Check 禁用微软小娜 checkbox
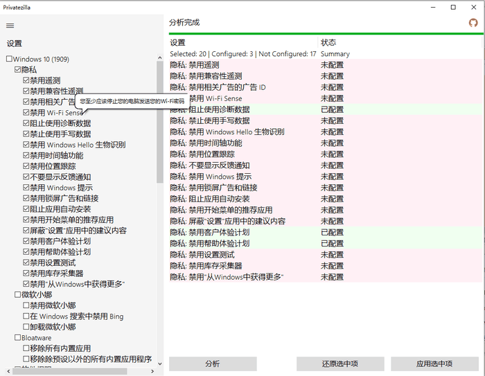485x376 pixels. tap(26, 305)
